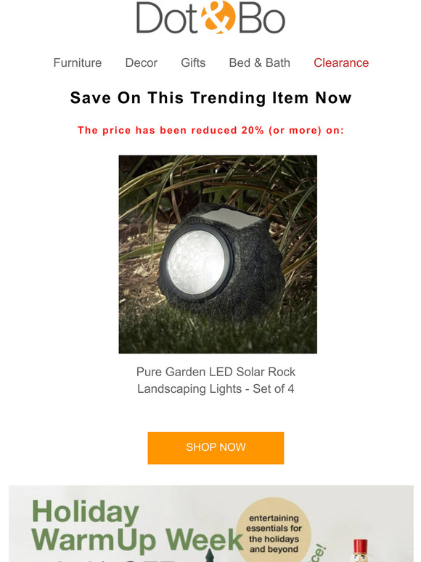Click the red price reduced 20% text
421x562 pixels.
point(210,130)
